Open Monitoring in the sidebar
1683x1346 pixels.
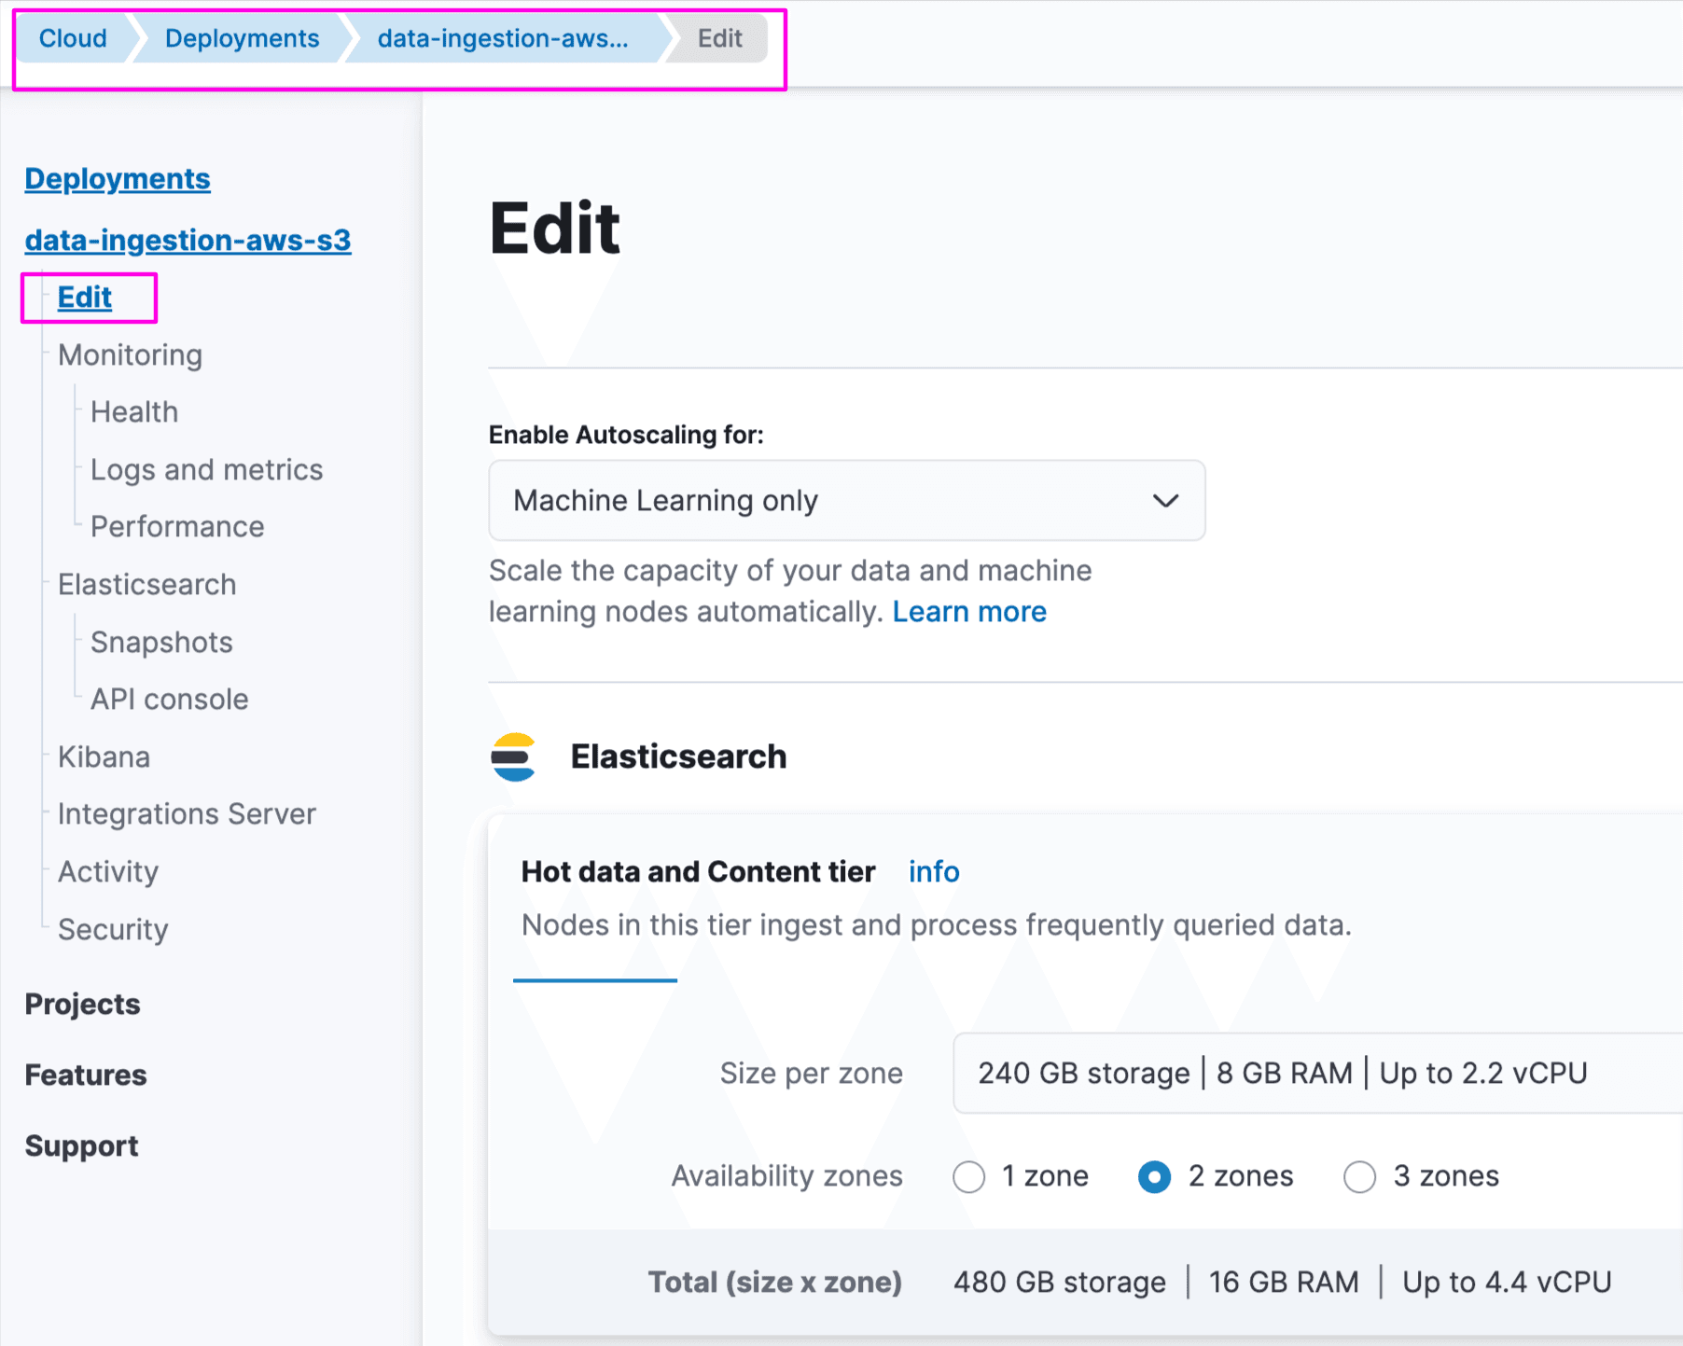[x=130, y=354]
